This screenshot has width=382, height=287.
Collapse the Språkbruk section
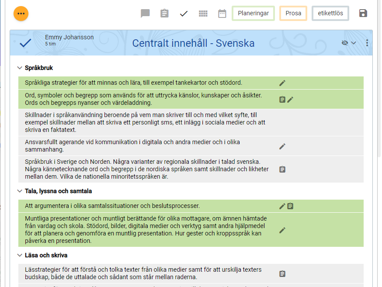tap(19, 68)
